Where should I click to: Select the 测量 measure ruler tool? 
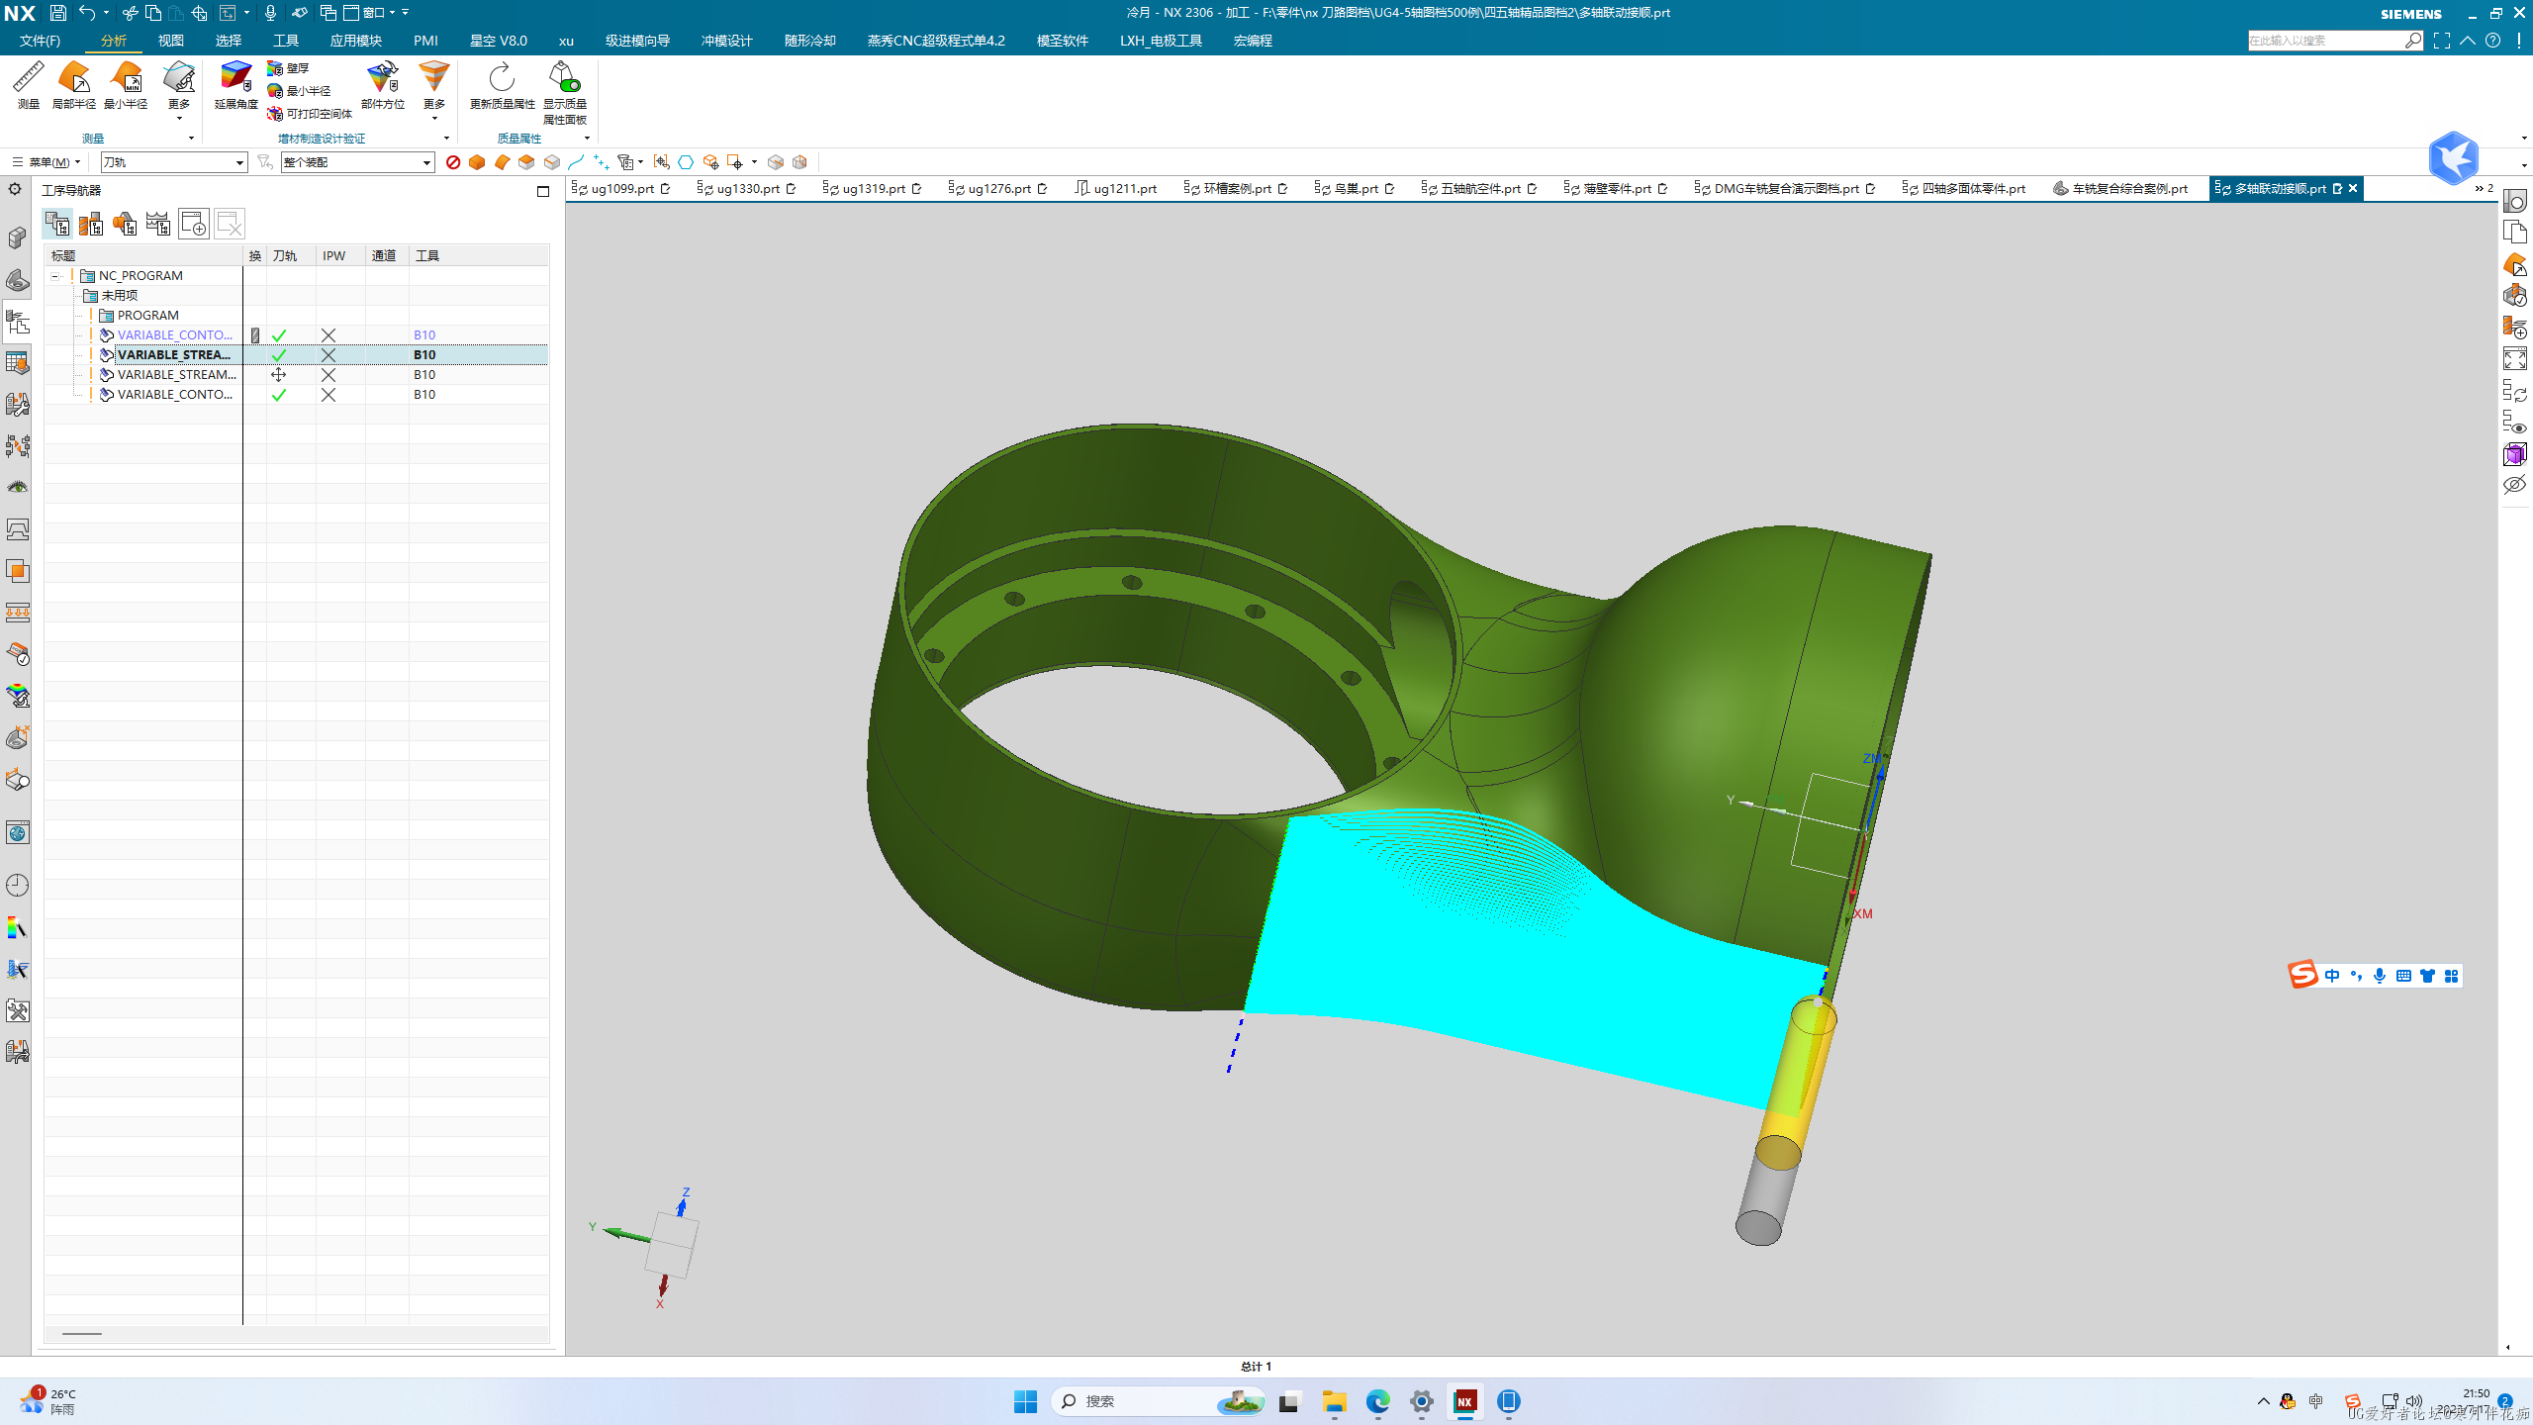(x=28, y=85)
